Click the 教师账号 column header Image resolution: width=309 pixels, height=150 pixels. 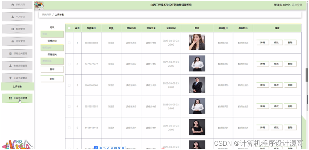pyautogui.click(x=223, y=28)
